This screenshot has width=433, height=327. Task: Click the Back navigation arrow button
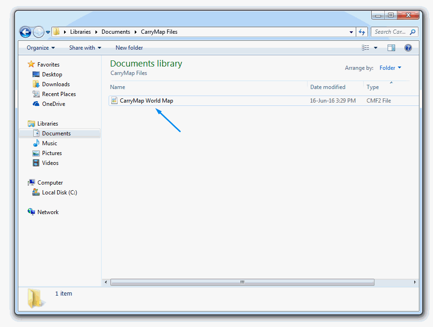coord(25,32)
